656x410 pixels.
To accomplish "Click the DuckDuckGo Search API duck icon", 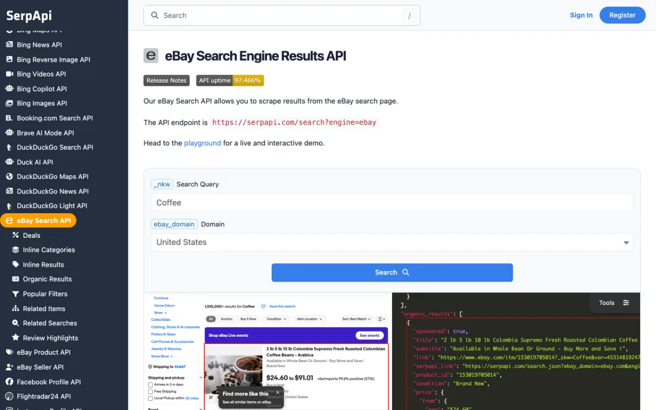I will coord(9,147).
